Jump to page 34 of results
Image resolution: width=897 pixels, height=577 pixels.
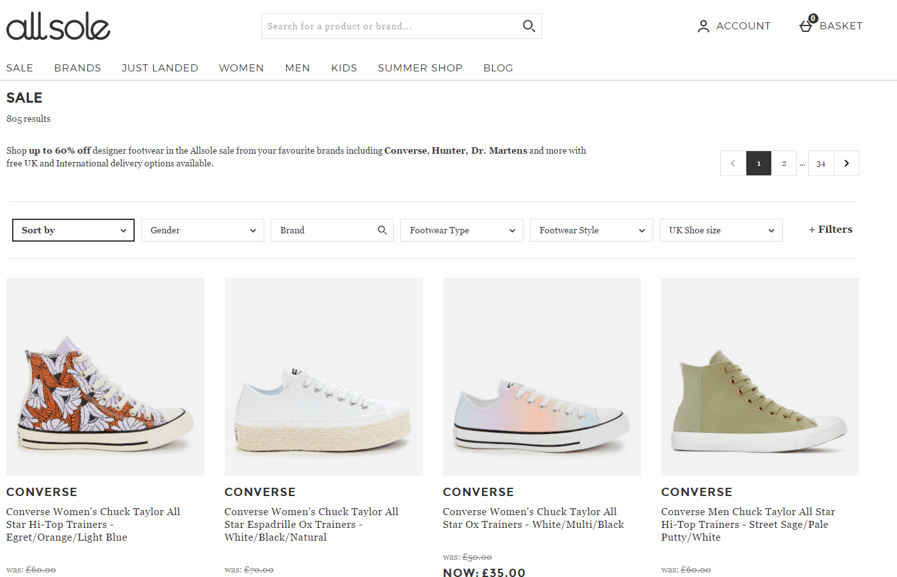point(821,163)
